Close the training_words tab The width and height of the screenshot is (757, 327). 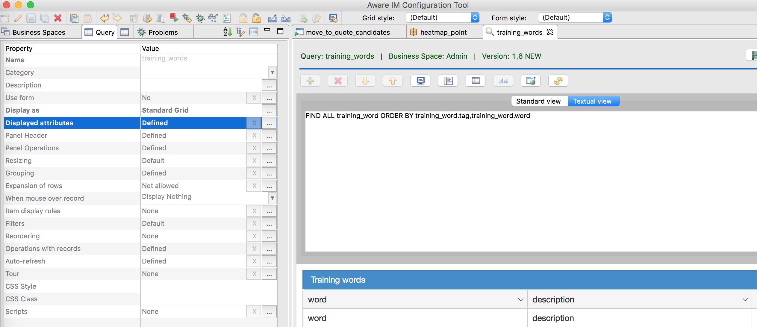[550, 32]
